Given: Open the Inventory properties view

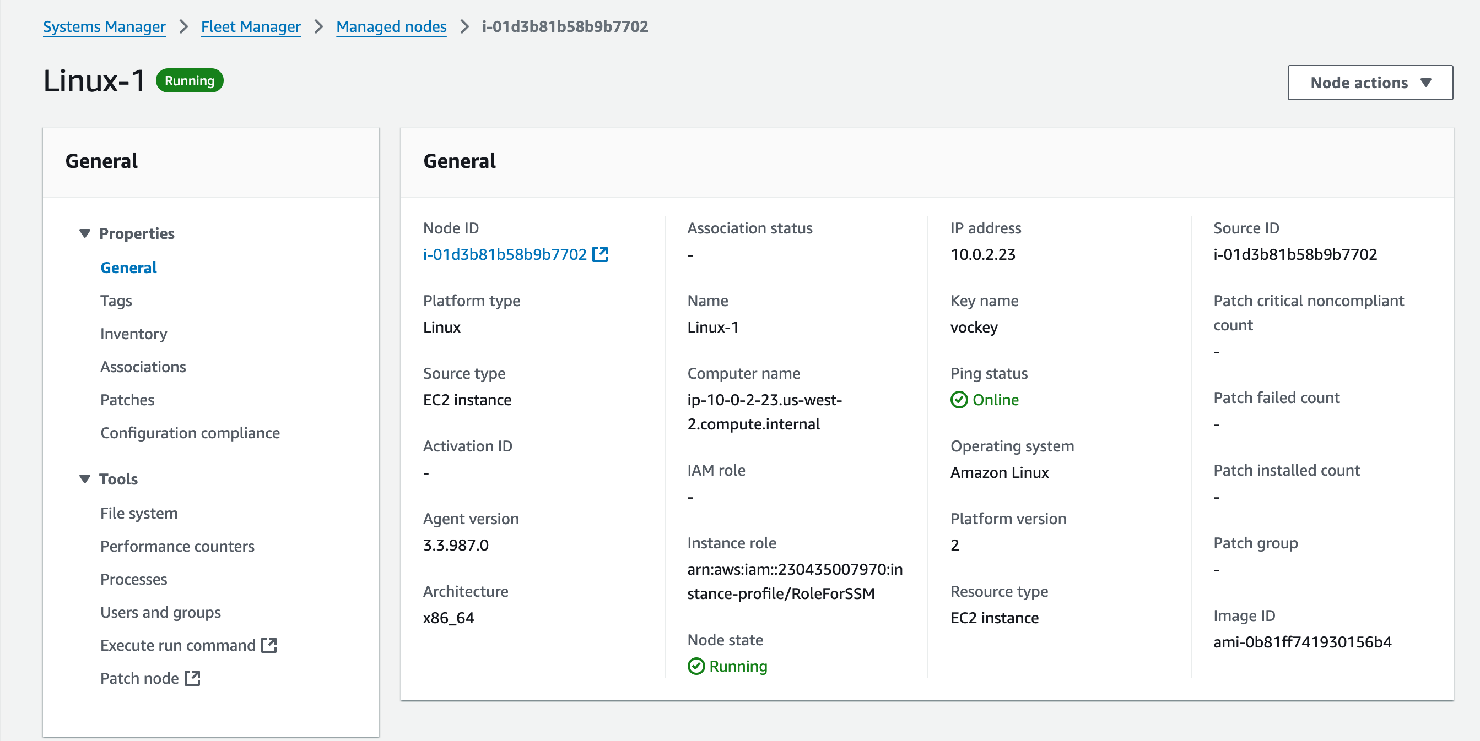Looking at the screenshot, I should pos(133,334).
